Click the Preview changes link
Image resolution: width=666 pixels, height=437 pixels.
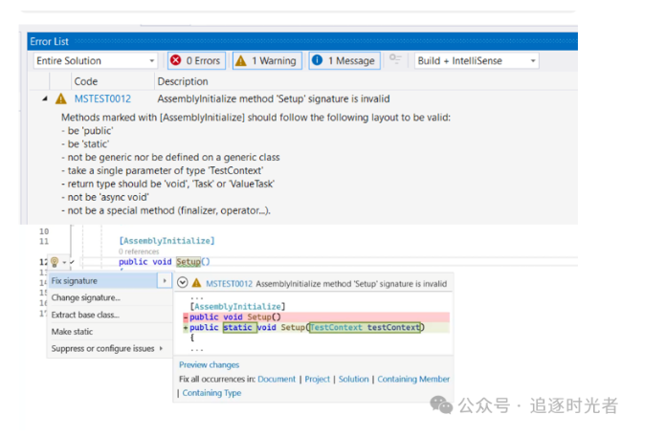tap(209, 365)
